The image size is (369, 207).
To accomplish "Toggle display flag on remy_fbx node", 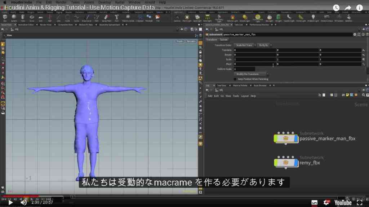I will 295,163.
